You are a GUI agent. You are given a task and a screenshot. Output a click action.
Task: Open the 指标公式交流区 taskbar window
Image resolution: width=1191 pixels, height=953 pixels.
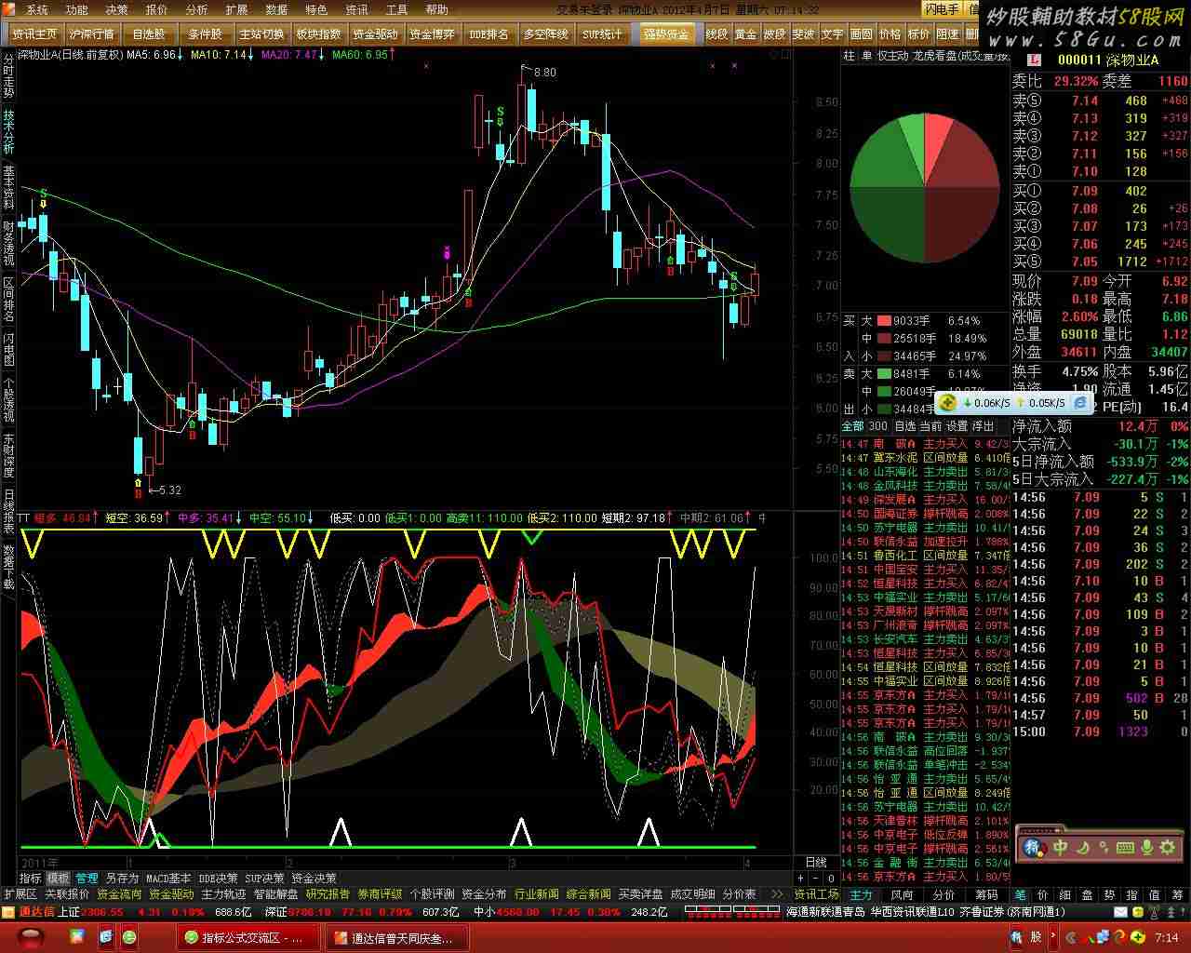[248, 937]
